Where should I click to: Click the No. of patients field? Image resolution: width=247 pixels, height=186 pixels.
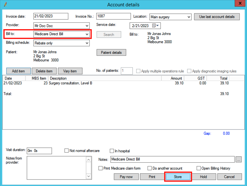[127, 71]
